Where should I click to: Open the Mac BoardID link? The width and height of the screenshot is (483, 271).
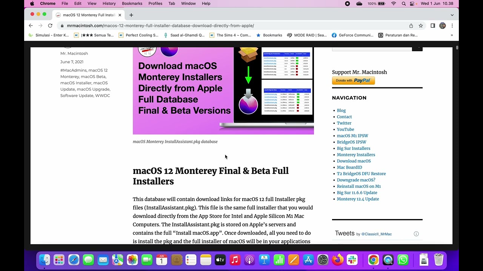tap(349, 167)
